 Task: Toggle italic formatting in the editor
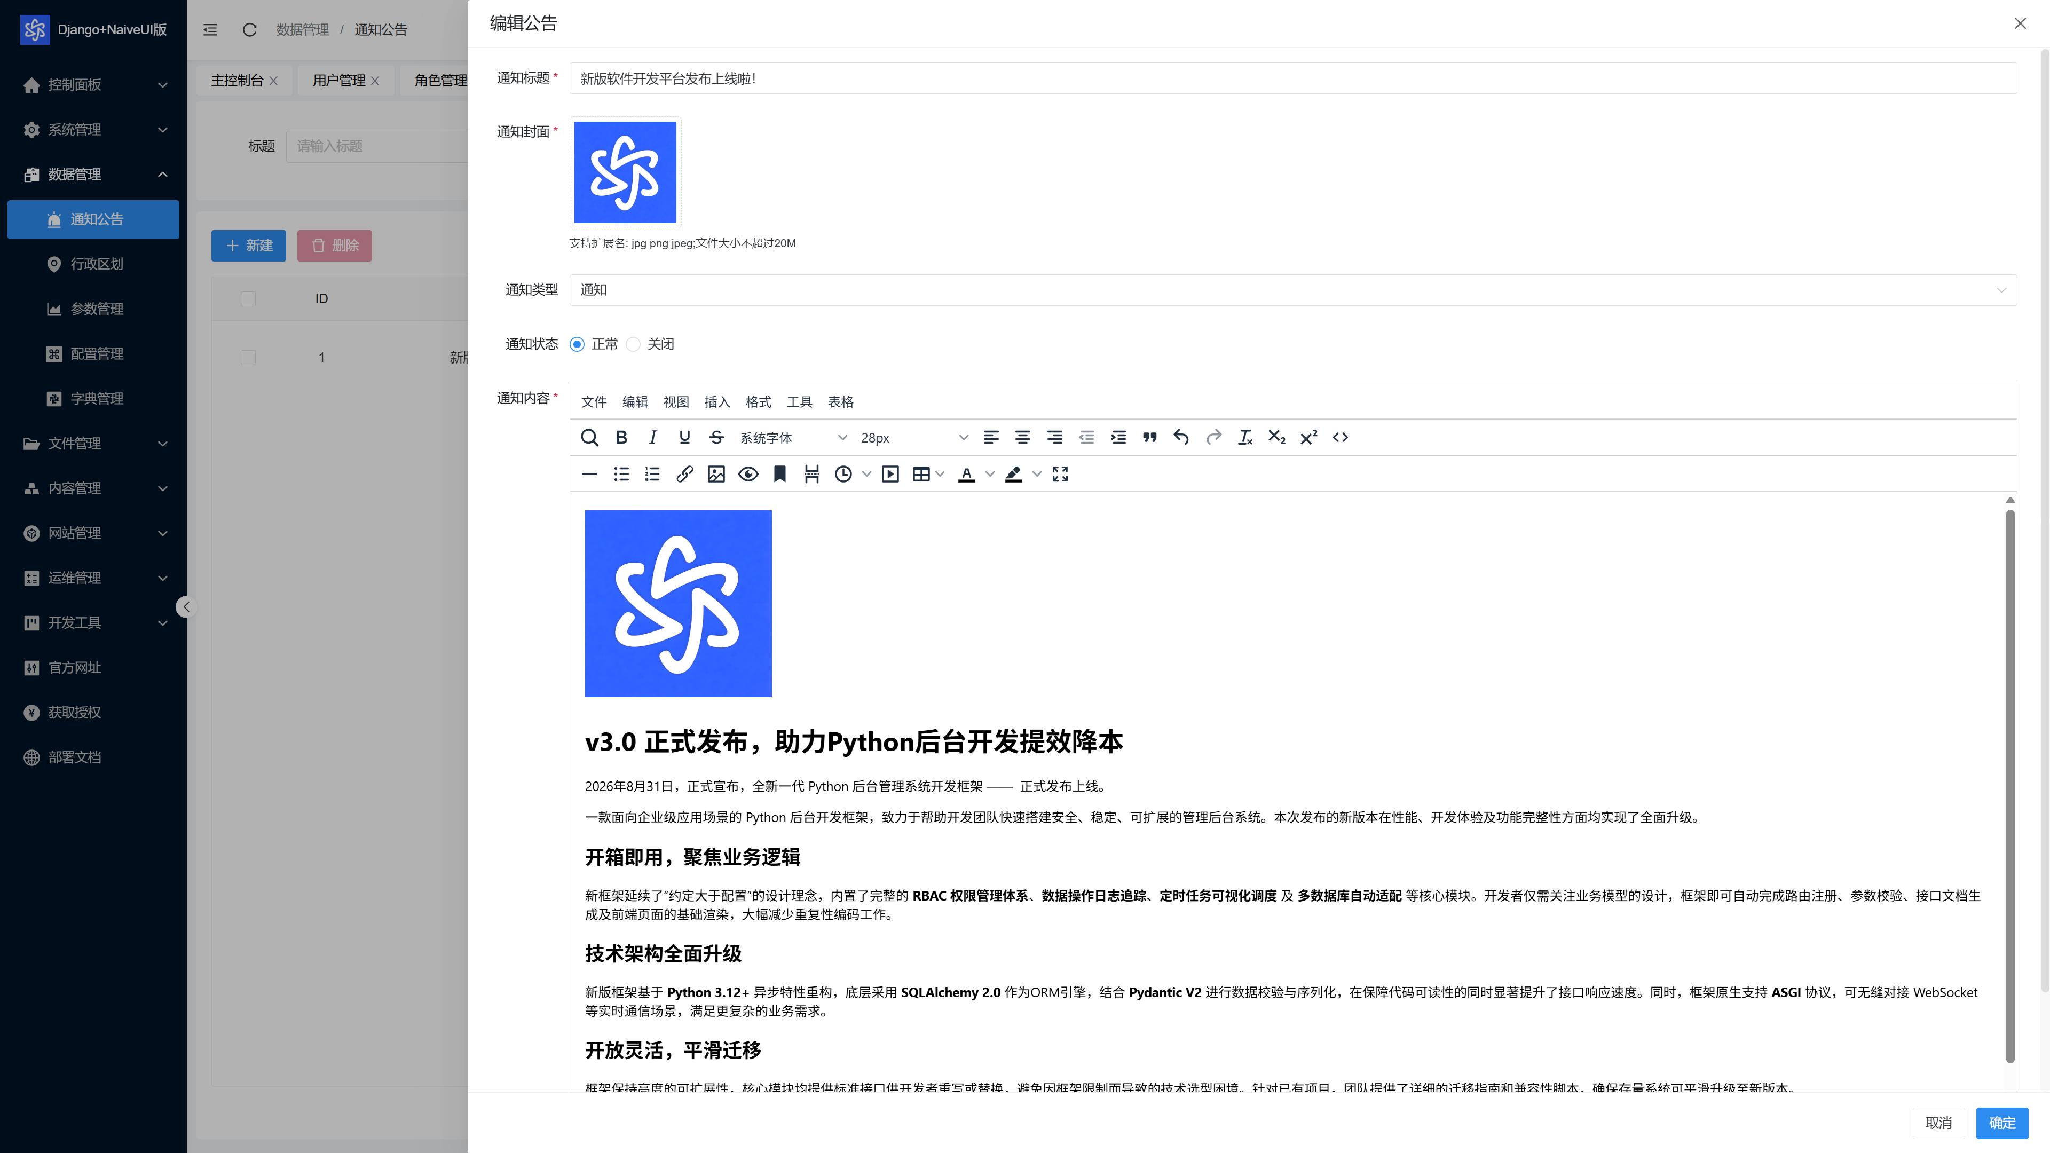pyautogui.click(x=652, y=437)
